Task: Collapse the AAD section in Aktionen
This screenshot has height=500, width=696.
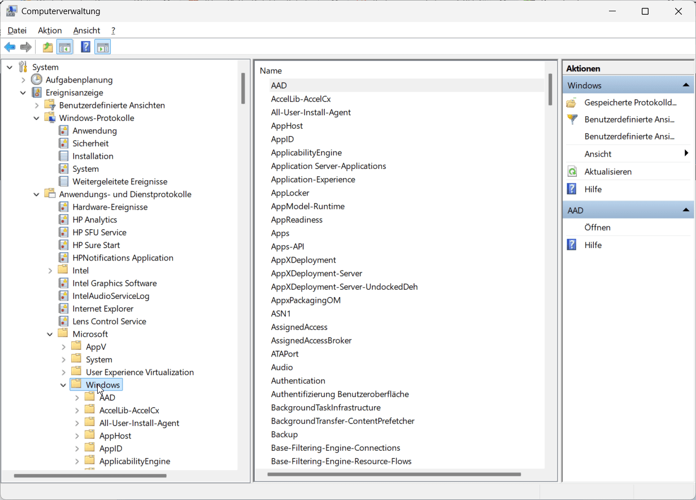Action: click(686, 210)
